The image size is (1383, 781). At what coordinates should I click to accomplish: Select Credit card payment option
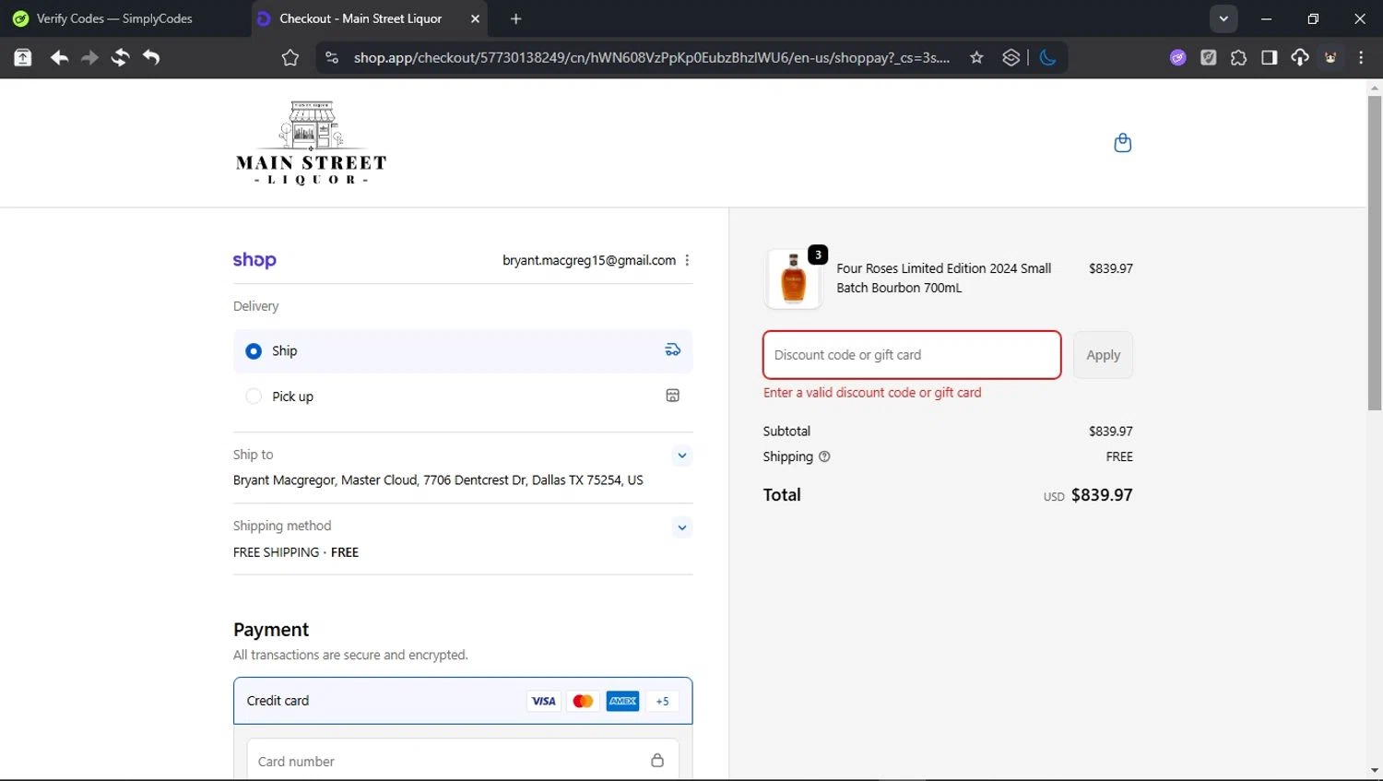coord(463,701)
